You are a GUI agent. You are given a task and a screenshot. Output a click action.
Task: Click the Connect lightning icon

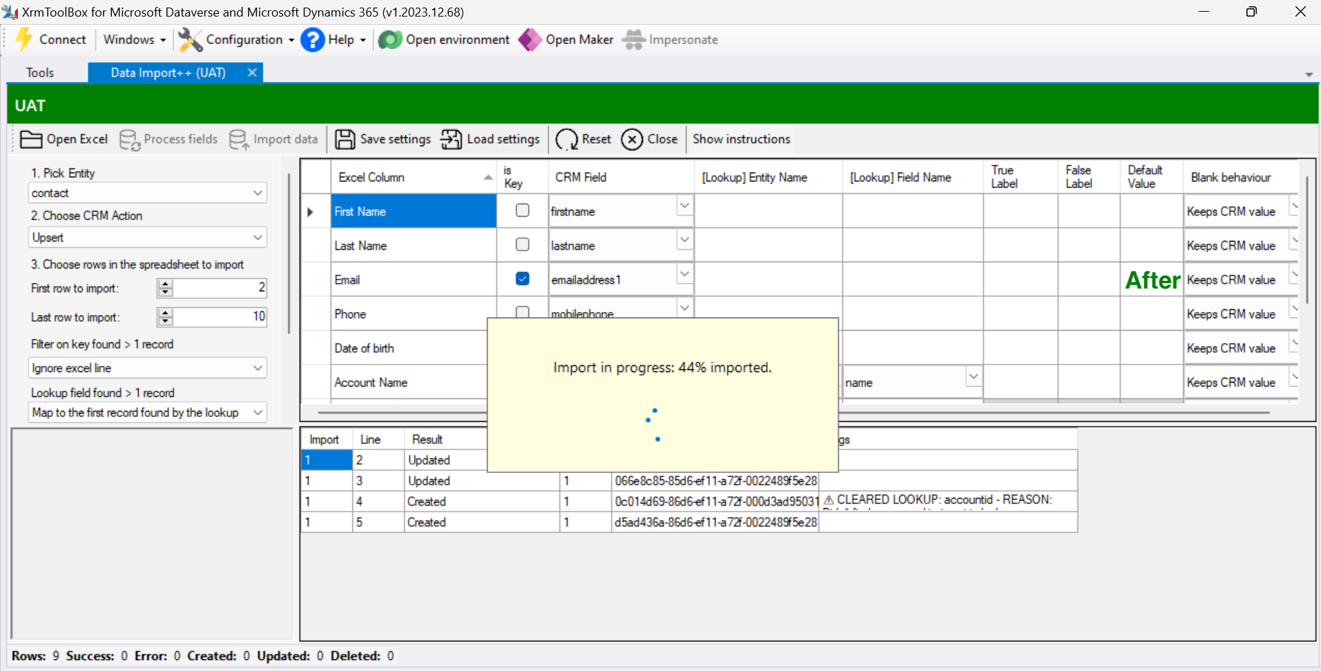click(x=23, y=39)
